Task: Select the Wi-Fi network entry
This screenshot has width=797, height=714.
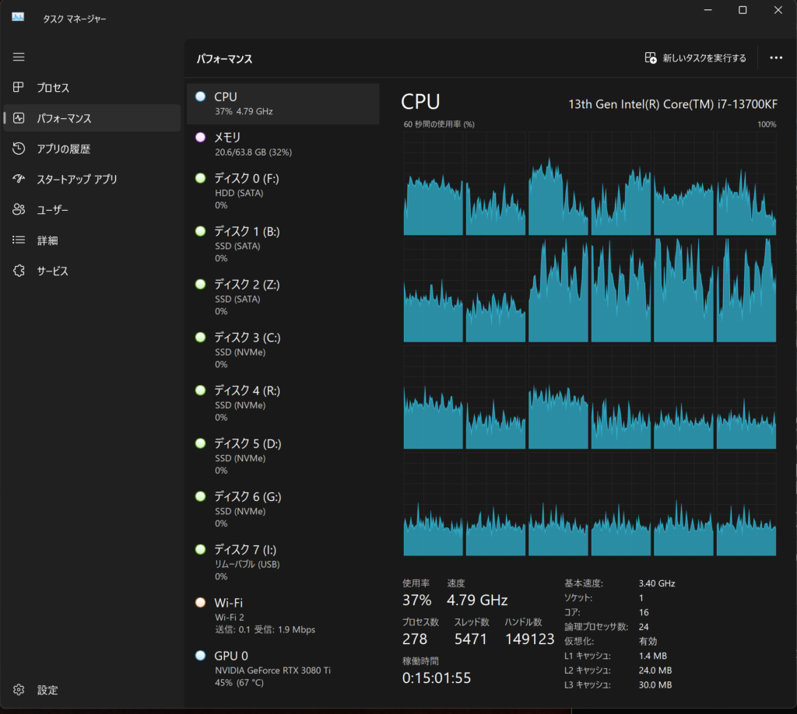Action: [283, 615]
